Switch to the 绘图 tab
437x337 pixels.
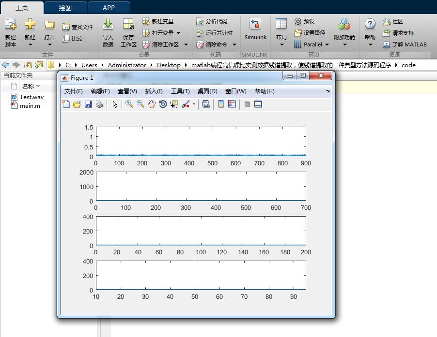(x=65, y=8)
